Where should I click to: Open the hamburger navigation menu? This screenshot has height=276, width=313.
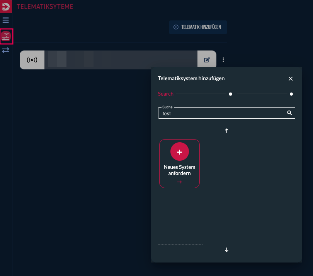(x=6, y=20)
